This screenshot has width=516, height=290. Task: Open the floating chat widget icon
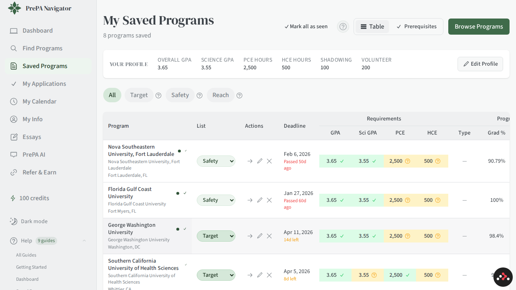pos(503,277)
